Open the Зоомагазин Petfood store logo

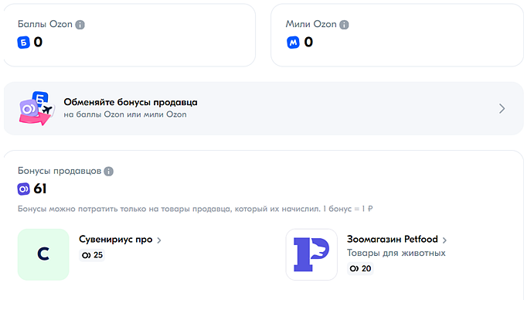coord(311,254)
